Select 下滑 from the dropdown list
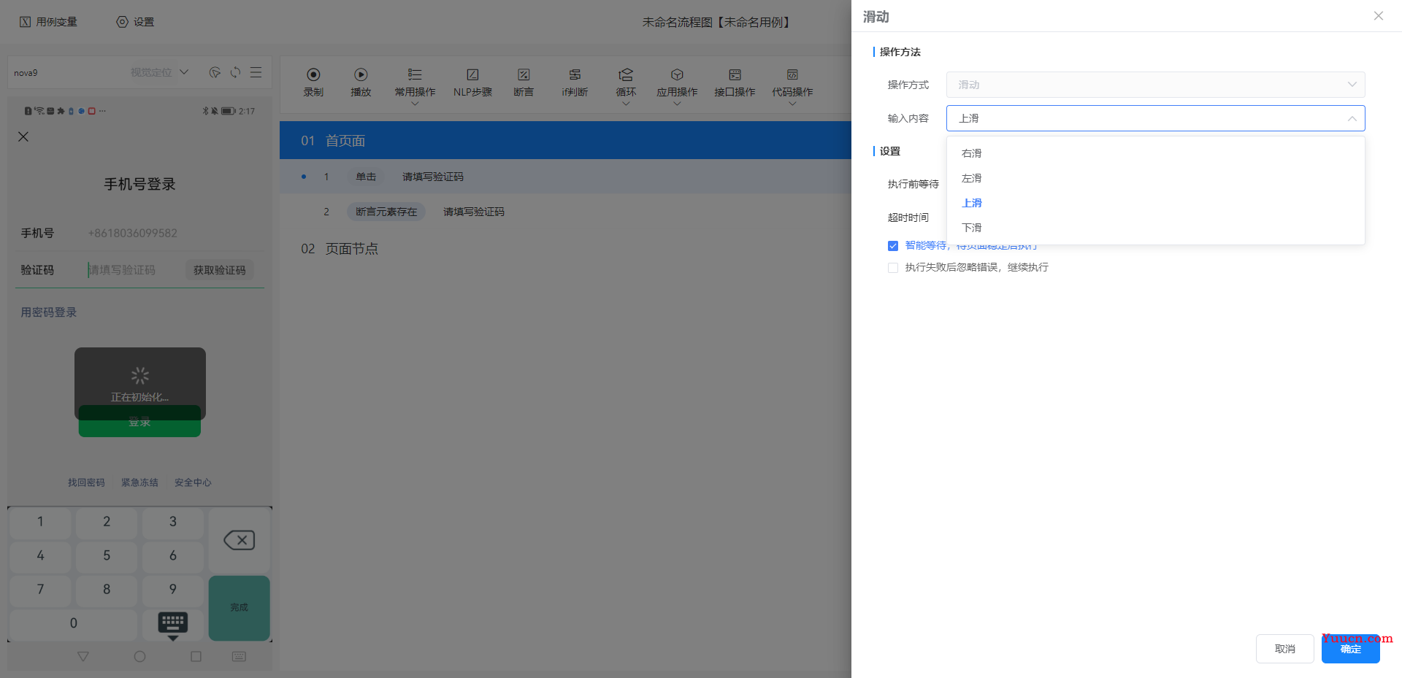1402x678 pixels. [1156, 228]
